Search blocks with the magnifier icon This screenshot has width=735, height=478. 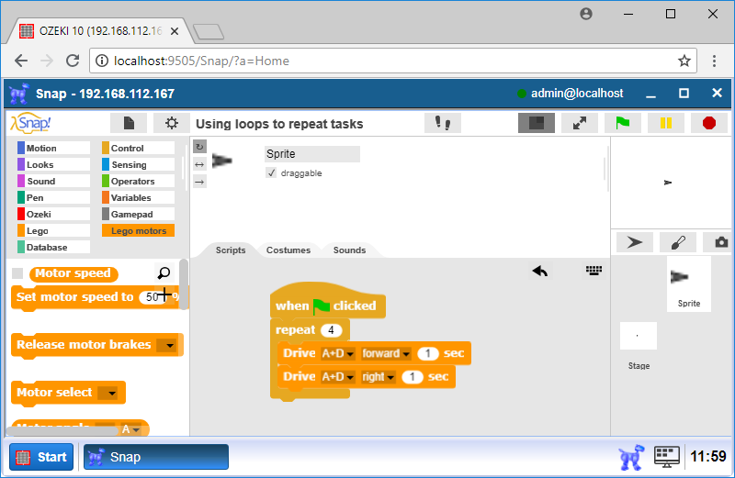[164, 272]
